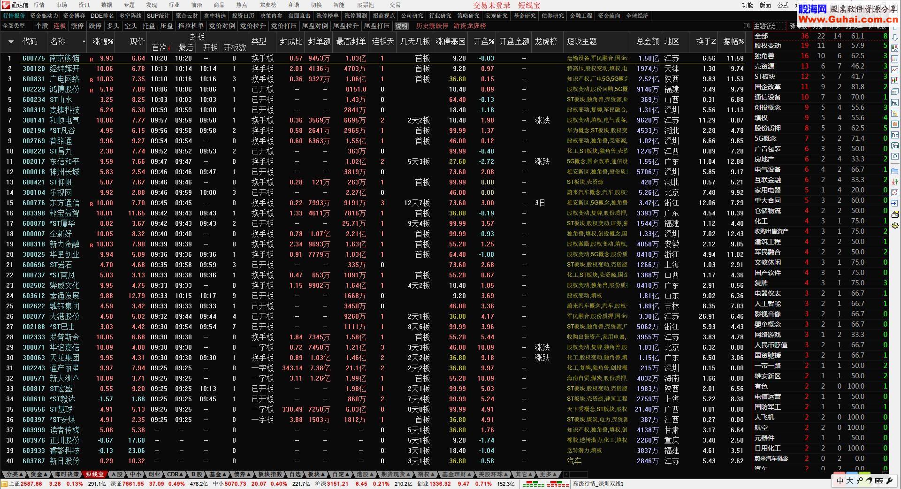Toggle the 个股 filter
This screenshot has width=901, height=489.
[42, 26]
